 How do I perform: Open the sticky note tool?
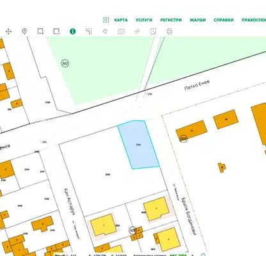153,31
